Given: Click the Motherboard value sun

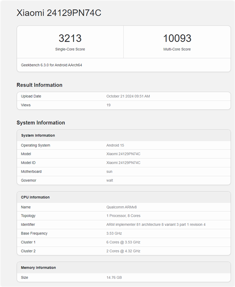Looking at the screenshot, I should 109,172.
